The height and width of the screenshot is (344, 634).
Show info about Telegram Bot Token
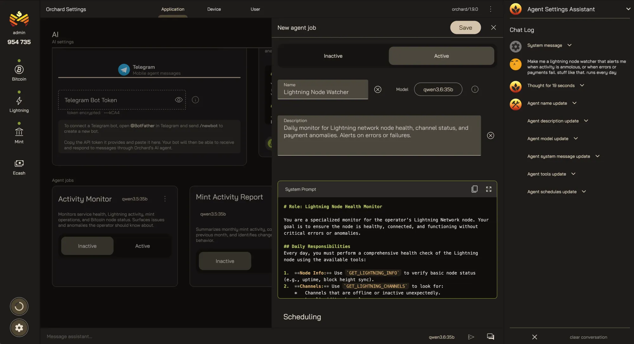(195, 100)
